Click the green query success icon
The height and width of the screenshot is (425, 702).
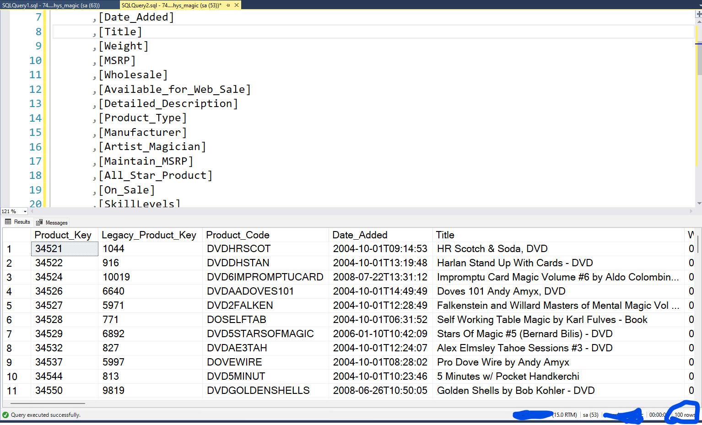[x=5, y=415]
